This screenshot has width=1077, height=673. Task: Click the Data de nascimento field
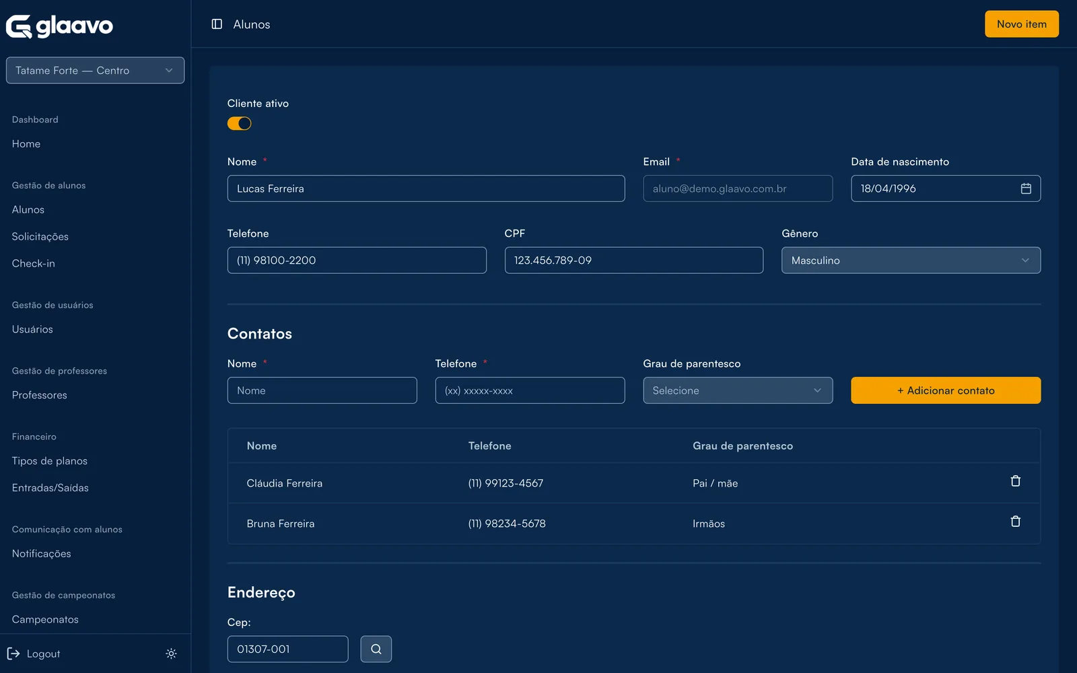click(946, 188)
